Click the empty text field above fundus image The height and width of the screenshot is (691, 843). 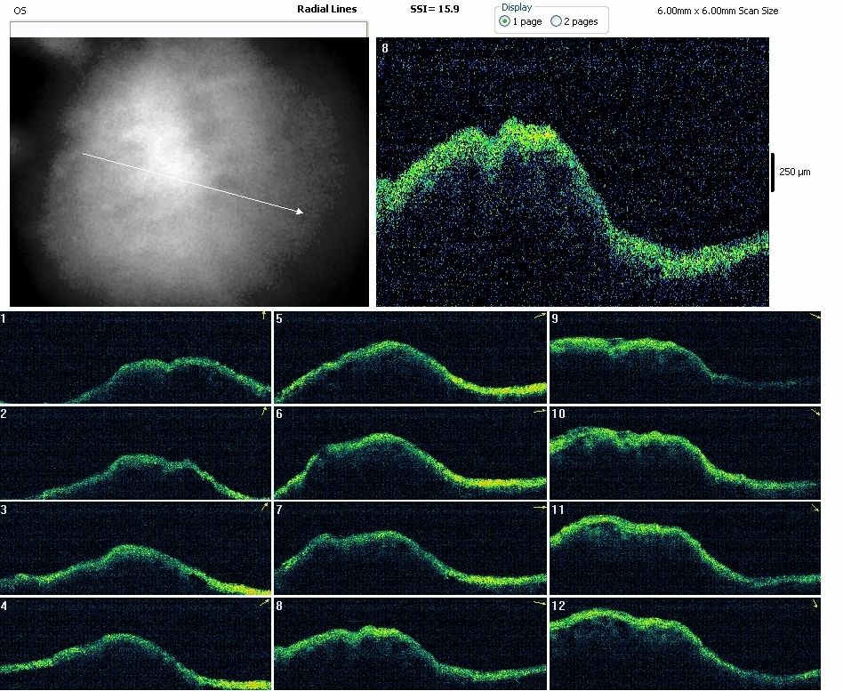click(189, 29)
